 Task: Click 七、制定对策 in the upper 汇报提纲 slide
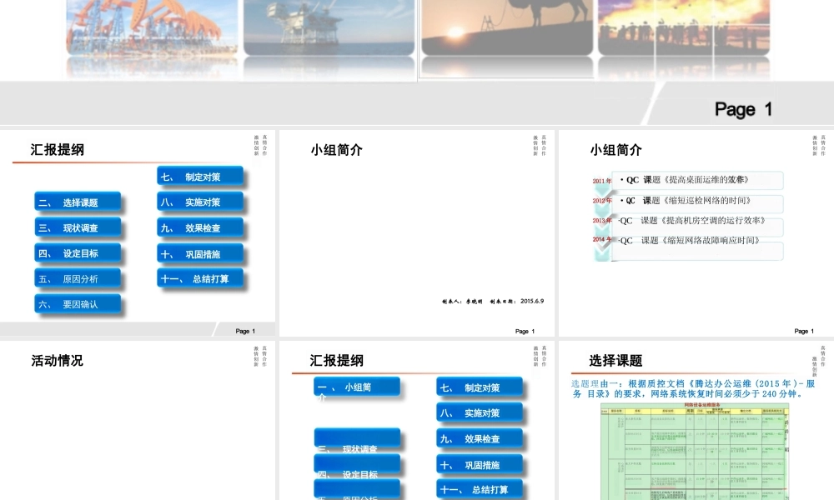click(x=200, y=177)
